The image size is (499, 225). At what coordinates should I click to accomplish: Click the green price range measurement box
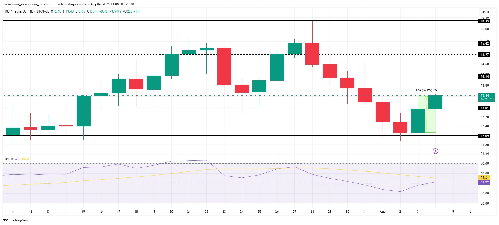427,114
